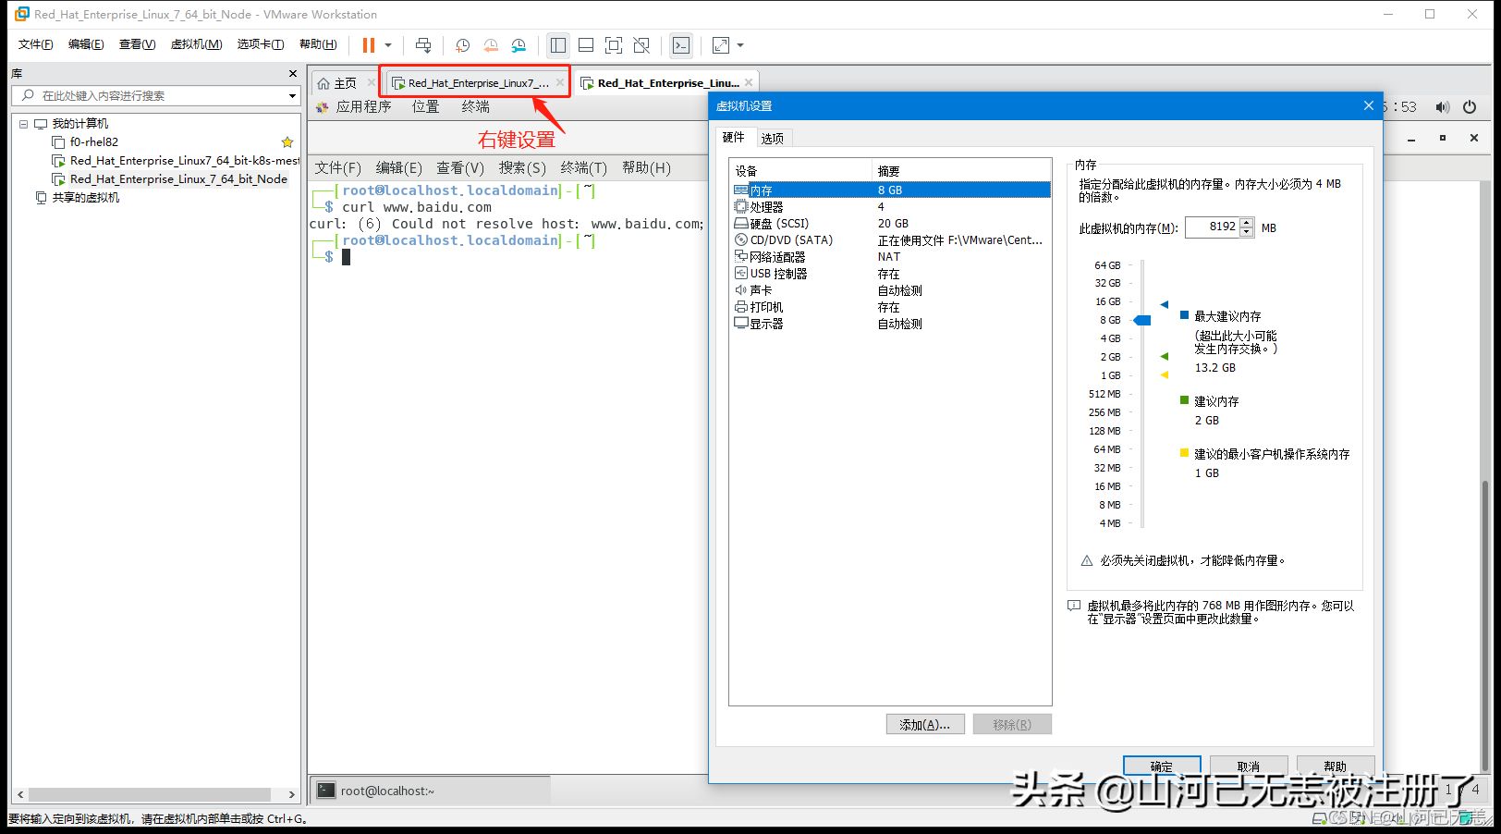Click the memory slider thumb at 8 GB
1501x834 pixels.
click(x=1142, y=320)
